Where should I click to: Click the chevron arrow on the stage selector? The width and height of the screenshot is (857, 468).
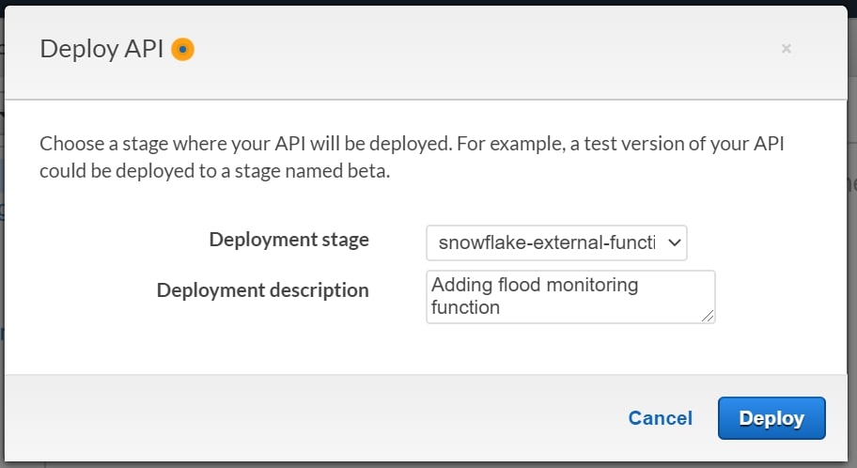[675, 242]
